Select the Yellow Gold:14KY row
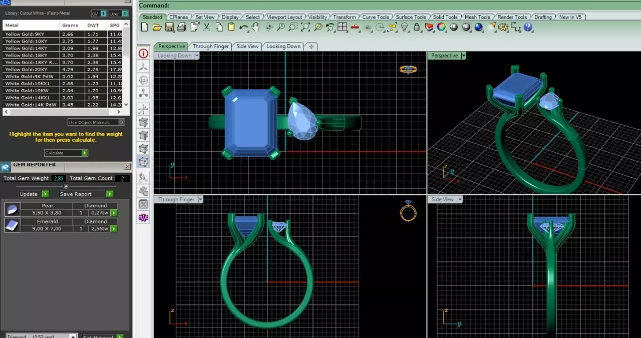 [x=63, y=48]
